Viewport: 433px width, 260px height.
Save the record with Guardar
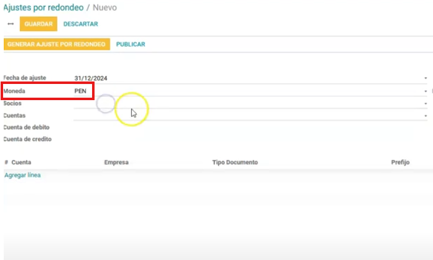click(x=38, y=24)
